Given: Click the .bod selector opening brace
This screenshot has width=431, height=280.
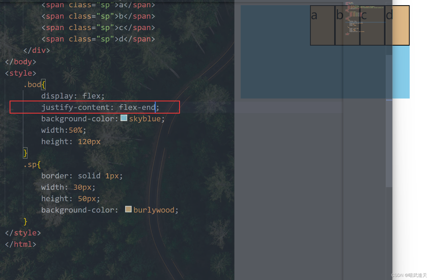Looking at the screenshot, I should tap(43, 85).
